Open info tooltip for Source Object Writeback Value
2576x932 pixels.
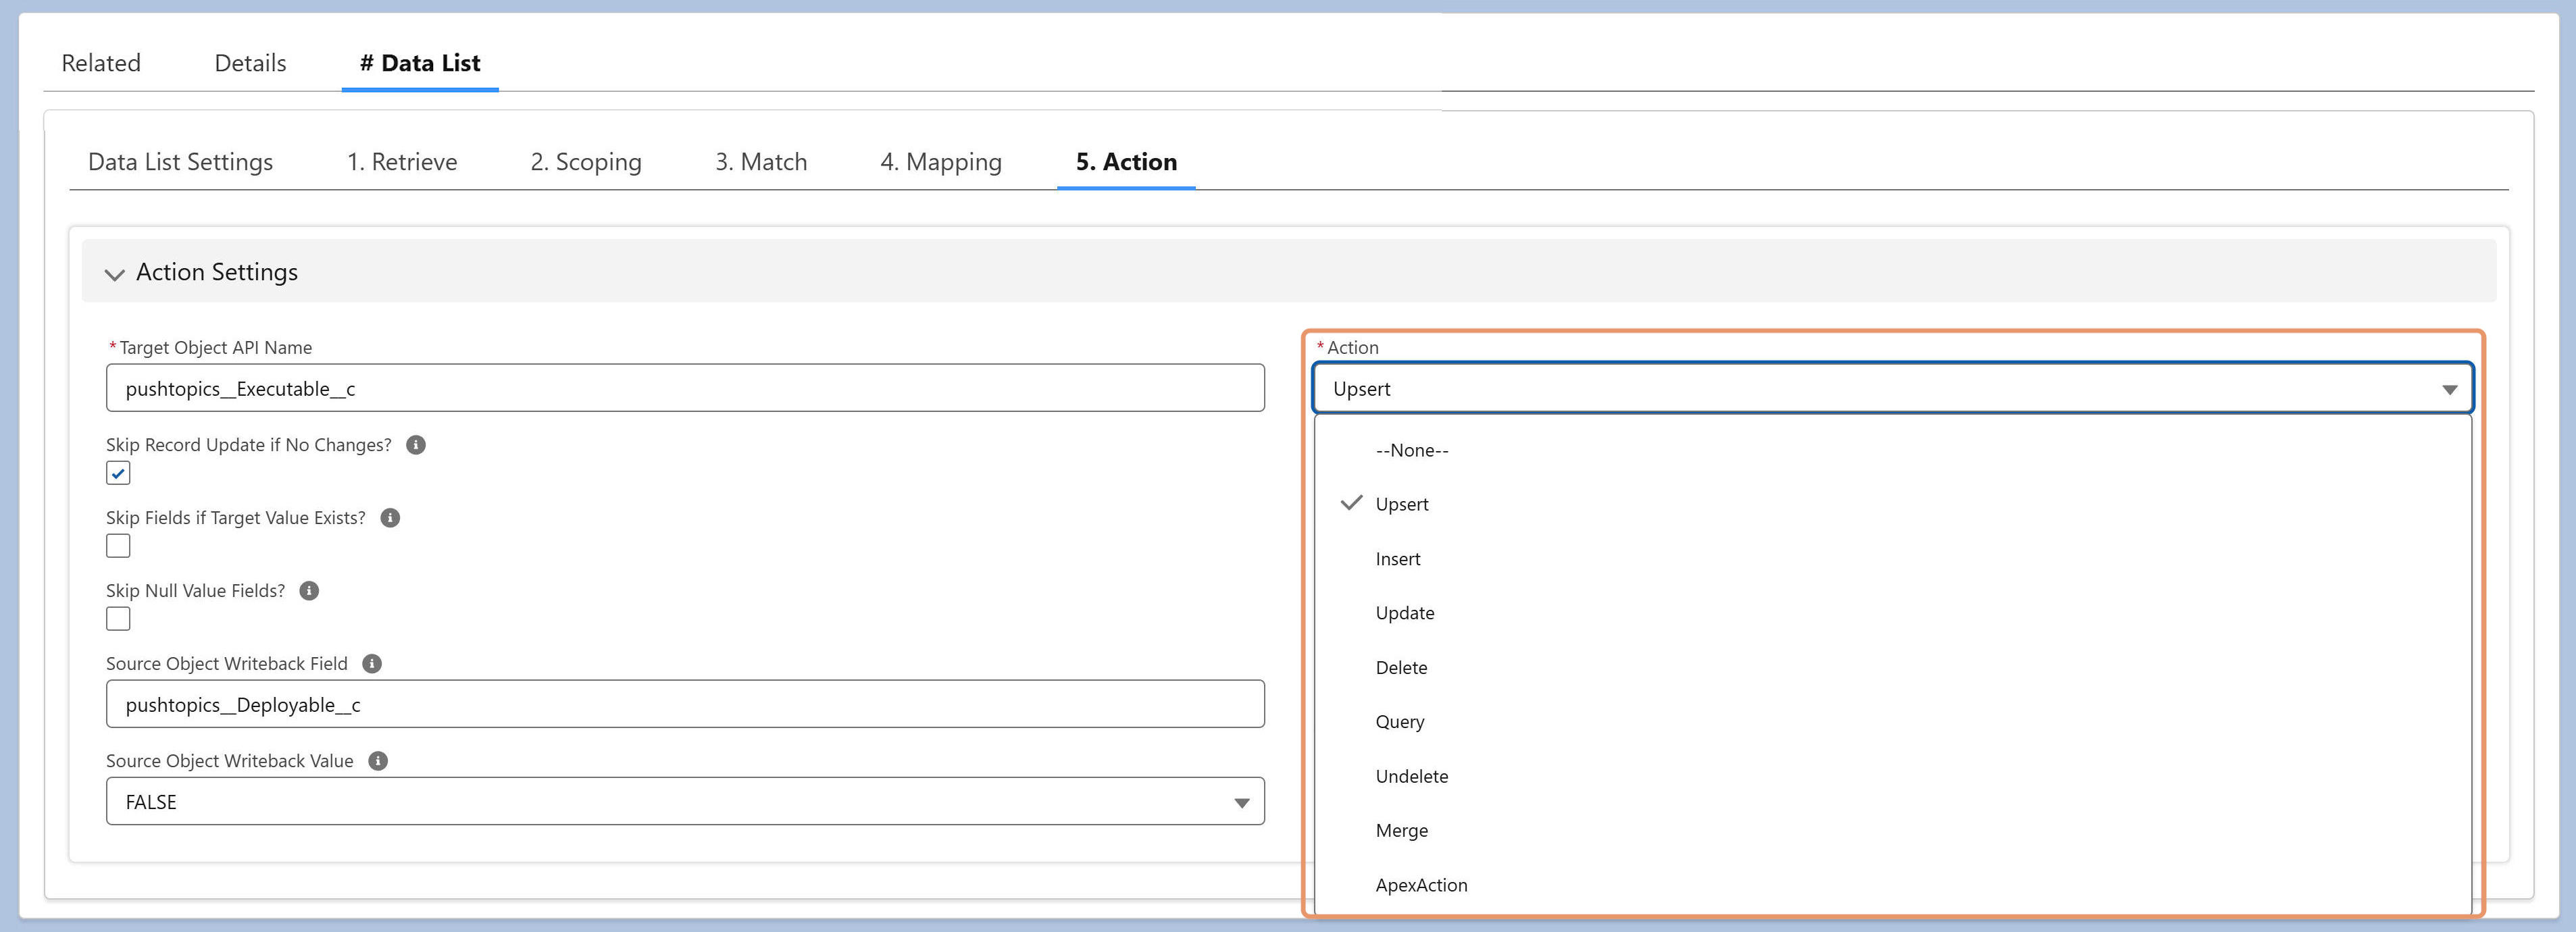coord(378,761)
